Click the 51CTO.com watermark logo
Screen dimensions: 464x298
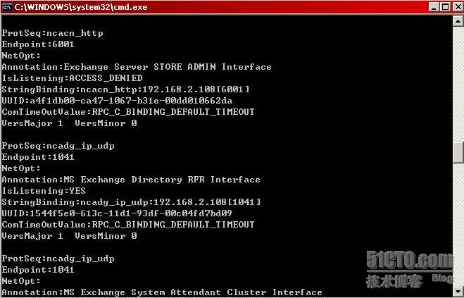[x=410, y=270]
